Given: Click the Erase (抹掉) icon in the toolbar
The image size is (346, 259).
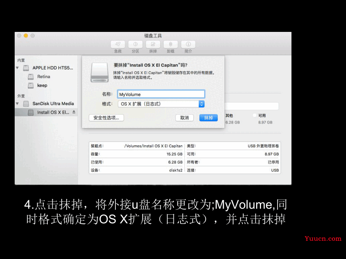Looking at the screenshot, I should pos(153,44).
